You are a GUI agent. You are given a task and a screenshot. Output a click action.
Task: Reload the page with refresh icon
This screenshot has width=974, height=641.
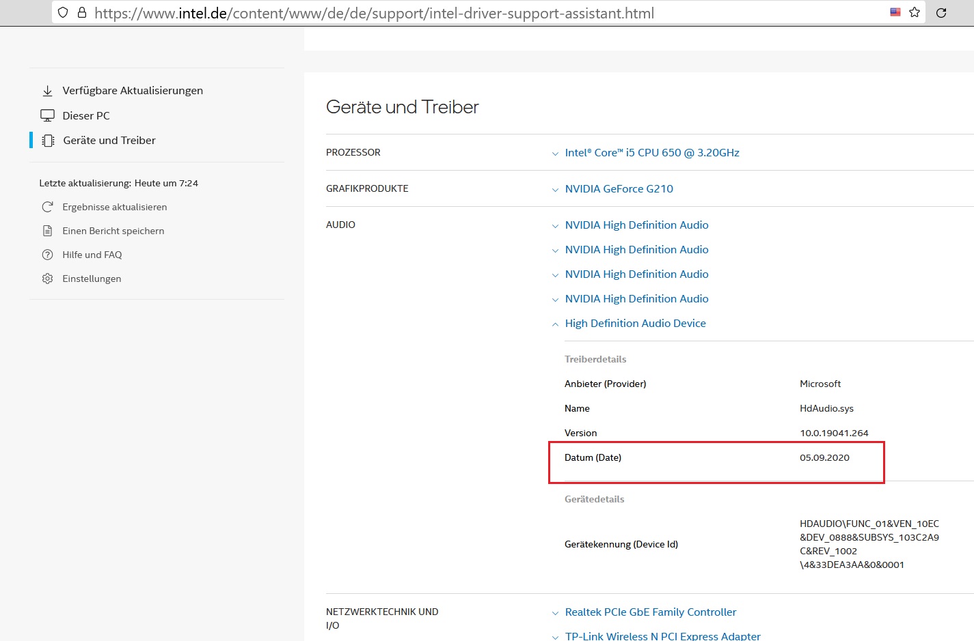941,12
